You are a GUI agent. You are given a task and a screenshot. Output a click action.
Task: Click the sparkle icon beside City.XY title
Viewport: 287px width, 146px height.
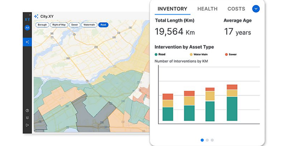tap(36, 16)
